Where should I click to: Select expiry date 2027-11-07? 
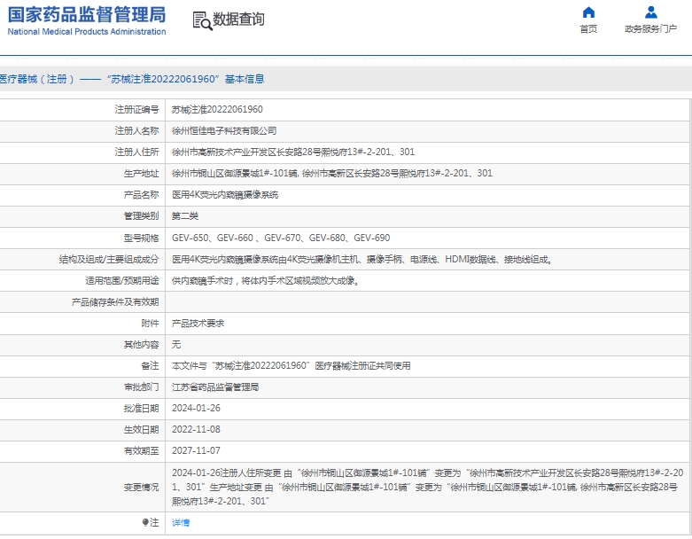coord(196,450)
